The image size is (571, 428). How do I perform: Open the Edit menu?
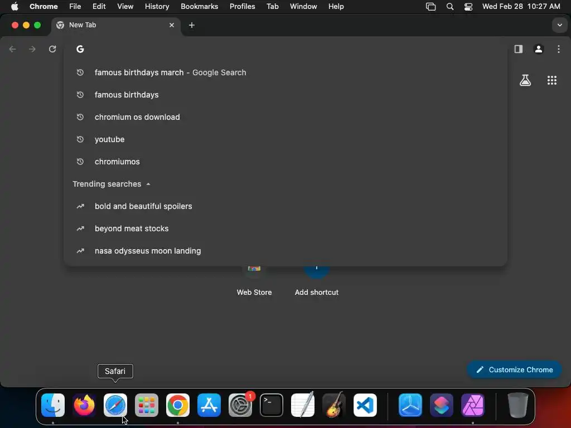99,7
